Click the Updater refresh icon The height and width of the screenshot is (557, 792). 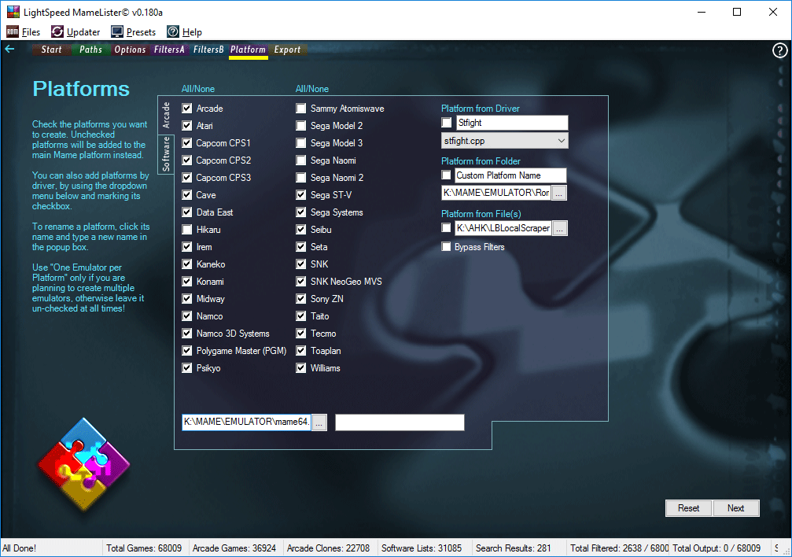click(x=57, y=31)
